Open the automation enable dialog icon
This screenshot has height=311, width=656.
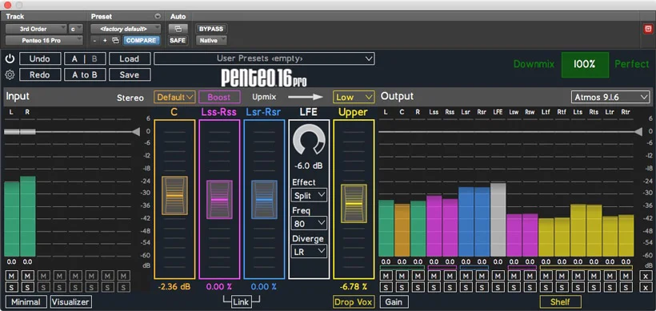tap(178, 29)
